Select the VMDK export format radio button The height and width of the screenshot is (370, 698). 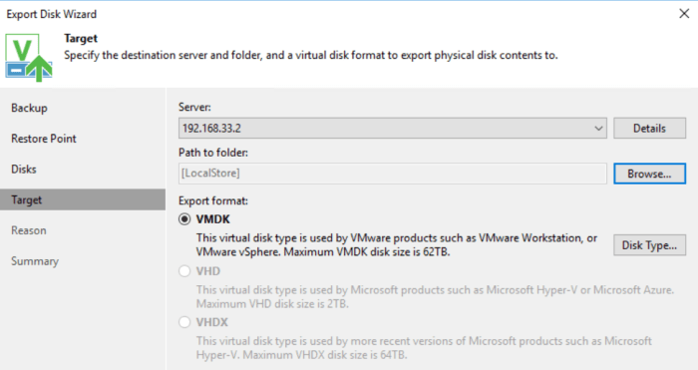[x=184, y=219]
